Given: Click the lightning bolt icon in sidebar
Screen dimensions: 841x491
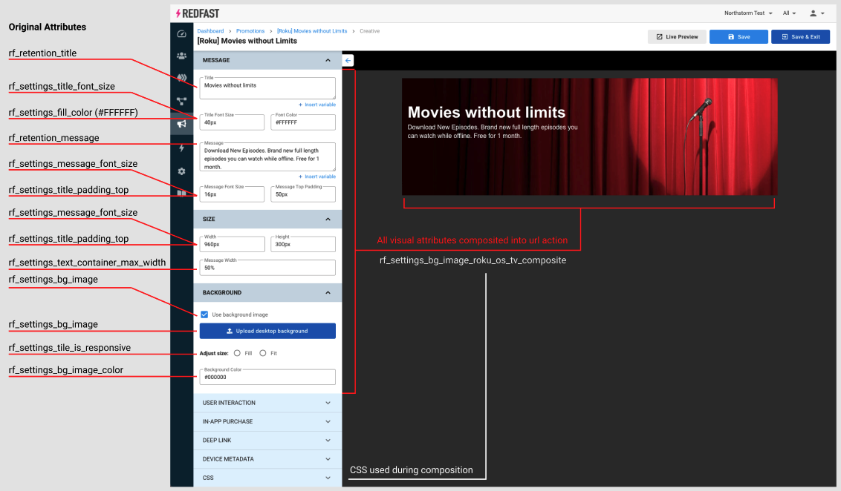Looking at the screenshot, I should point(181,148).
